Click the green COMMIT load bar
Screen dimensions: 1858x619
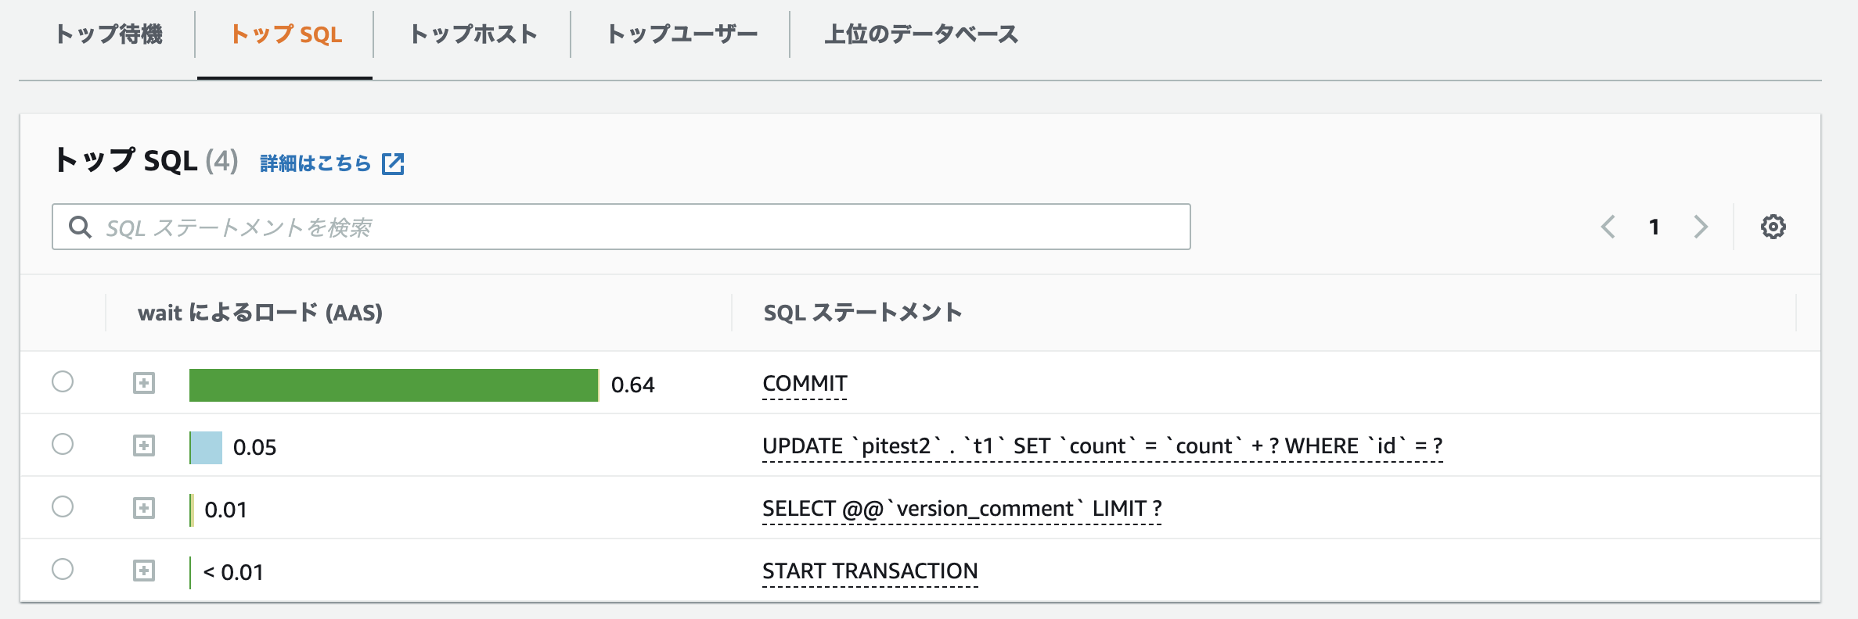click(393, 385)
